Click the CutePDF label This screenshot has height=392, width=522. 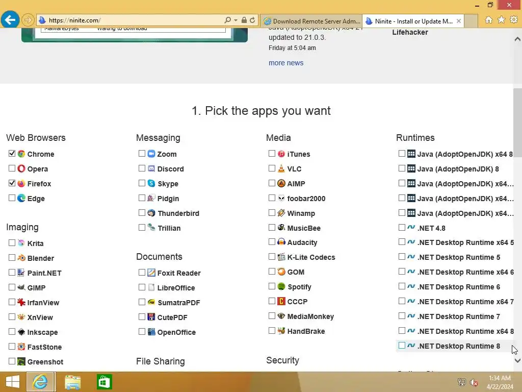172,317
